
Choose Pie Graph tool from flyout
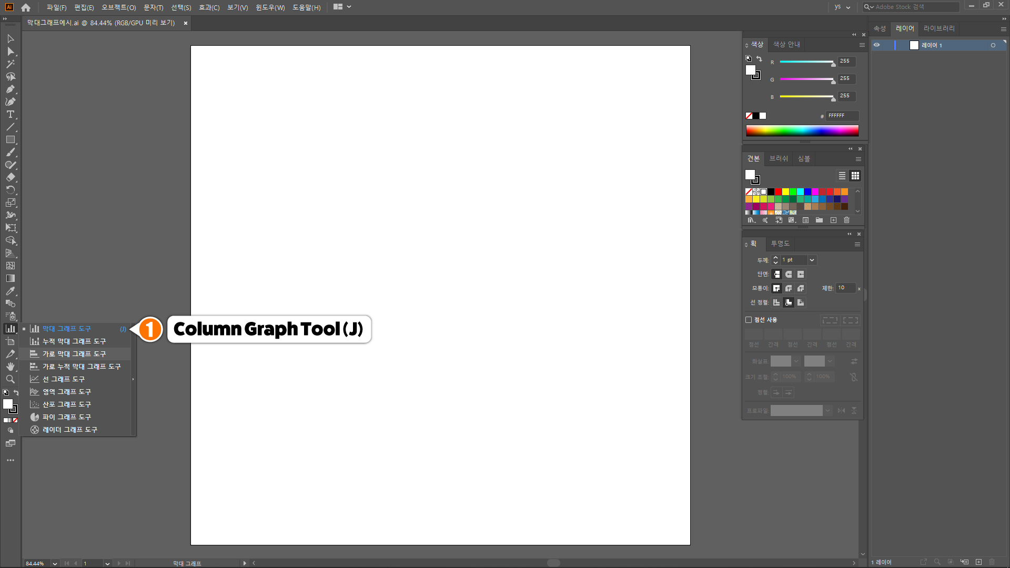[x=66, y=417]
